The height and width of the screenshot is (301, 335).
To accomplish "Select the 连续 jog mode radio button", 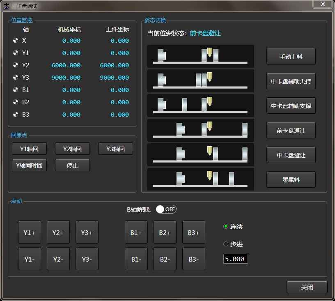I will tap(226, 227).
